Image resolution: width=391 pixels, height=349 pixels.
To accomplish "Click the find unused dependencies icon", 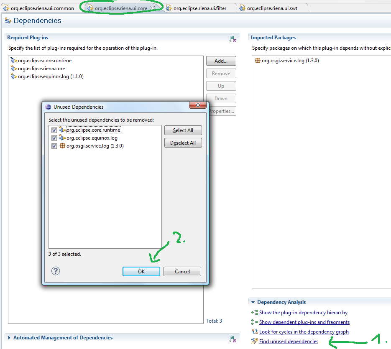I will (x=255, y=341).
